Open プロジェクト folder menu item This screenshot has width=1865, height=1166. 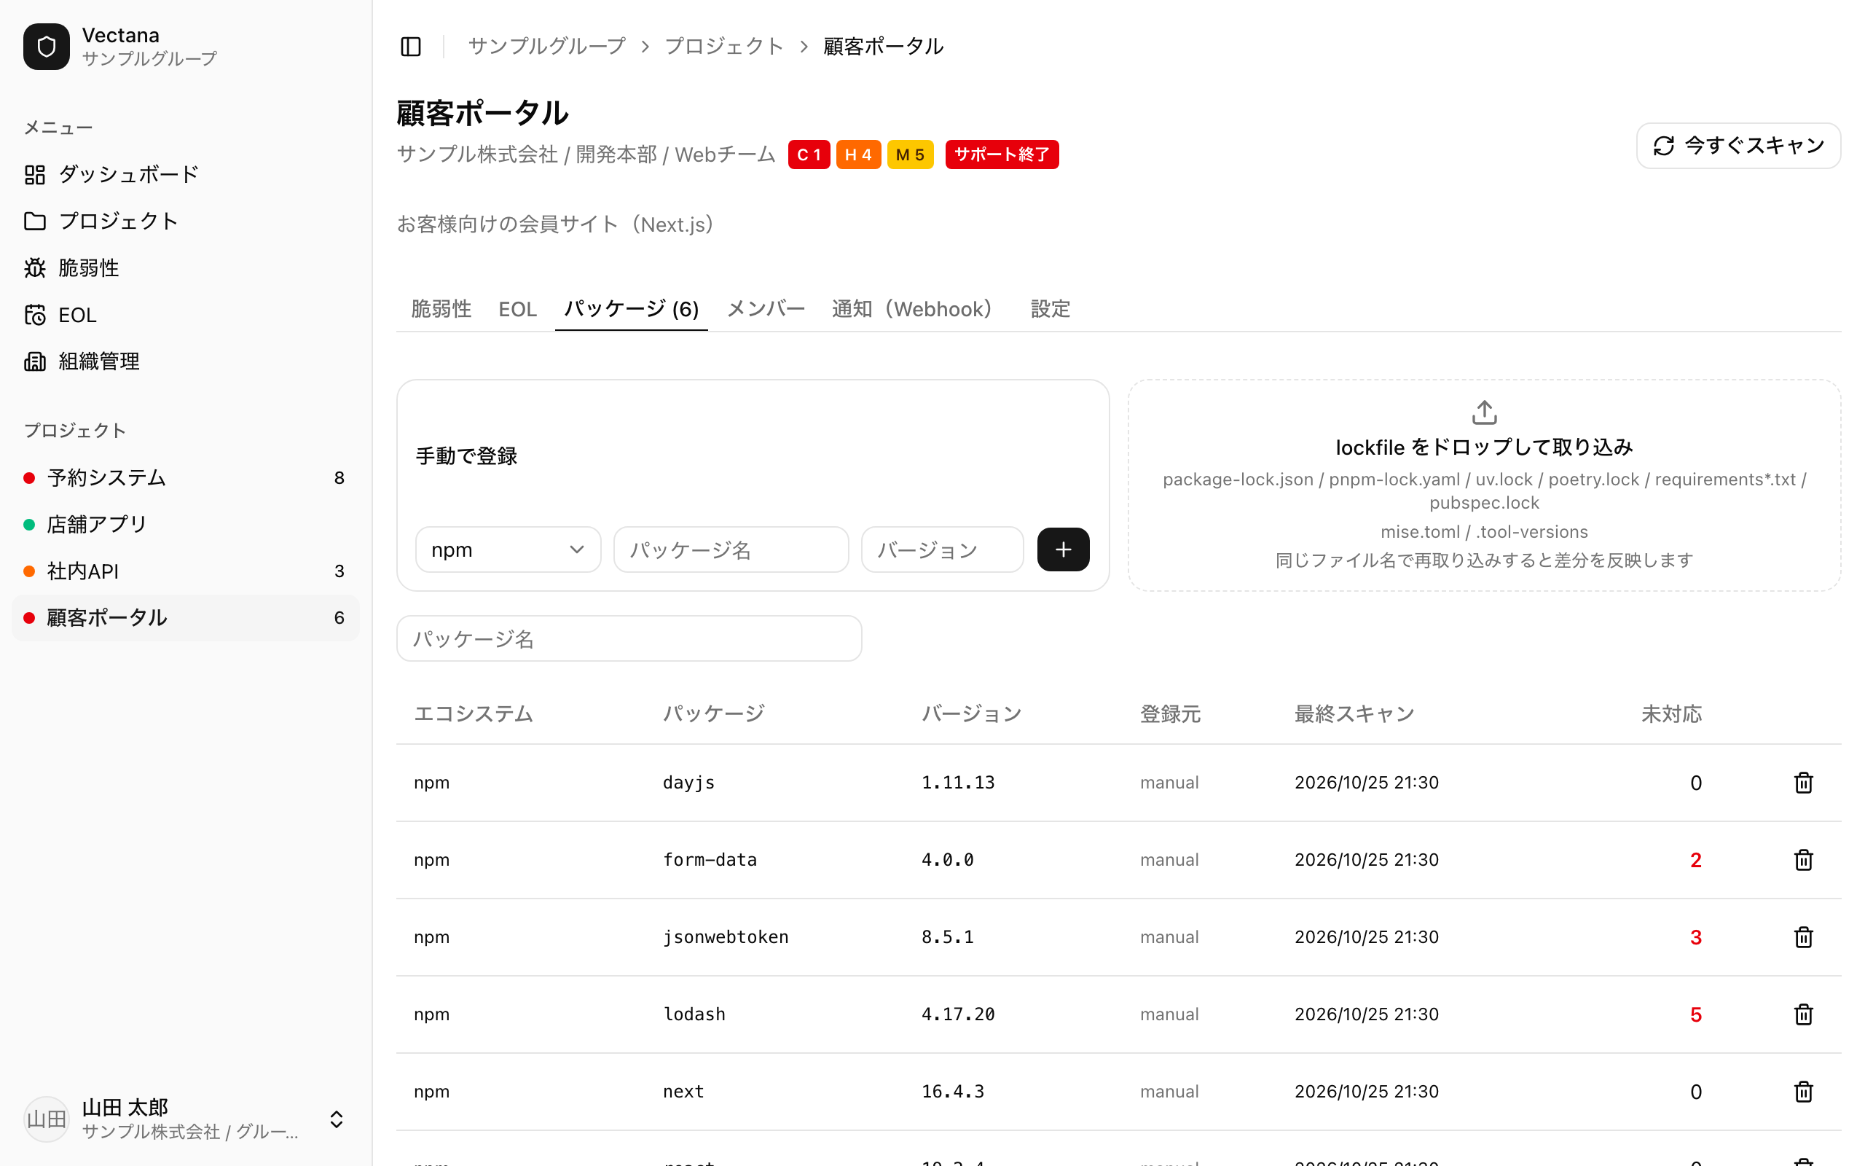185,222
